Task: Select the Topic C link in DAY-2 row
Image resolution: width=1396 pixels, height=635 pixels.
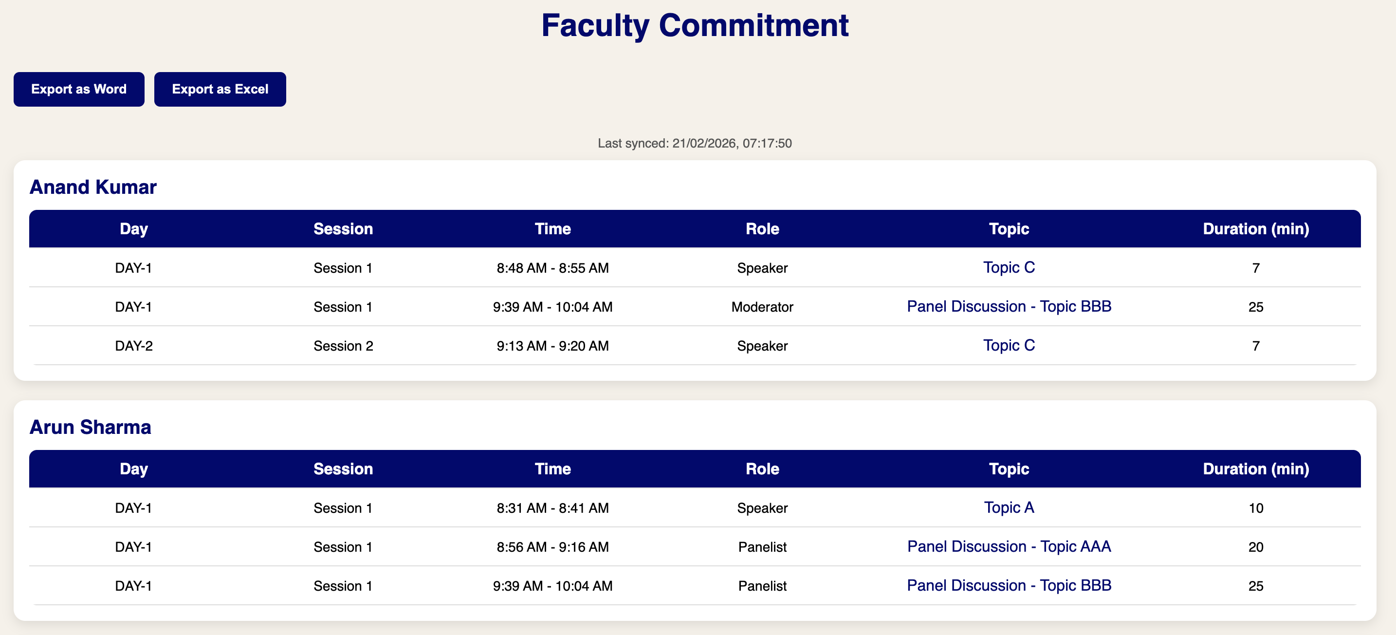Action: 1008,345
